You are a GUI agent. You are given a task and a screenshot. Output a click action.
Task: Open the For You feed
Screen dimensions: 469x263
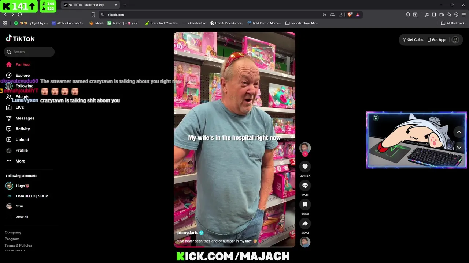(22, 65)
